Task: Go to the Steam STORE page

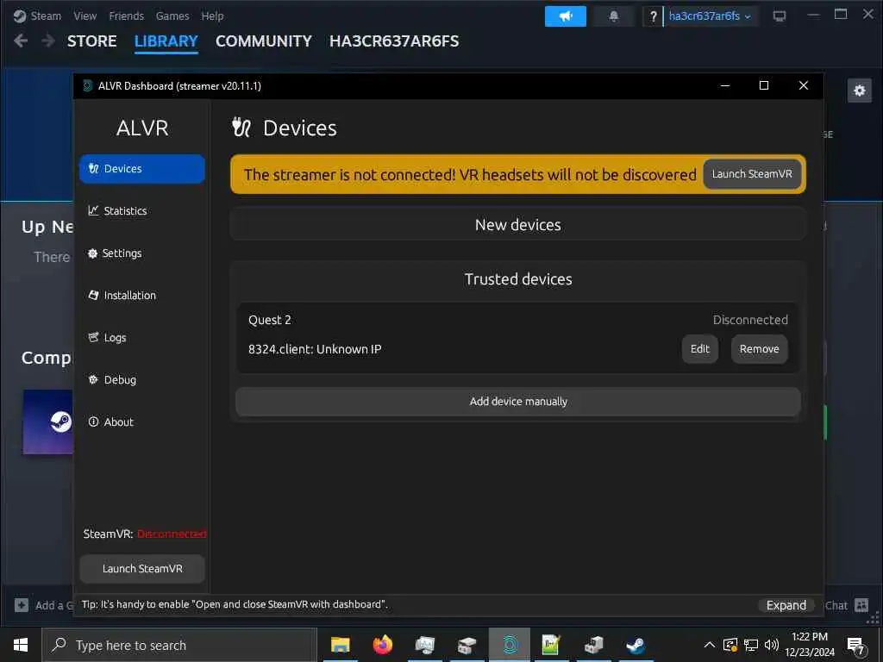Action: coord(91,41)
